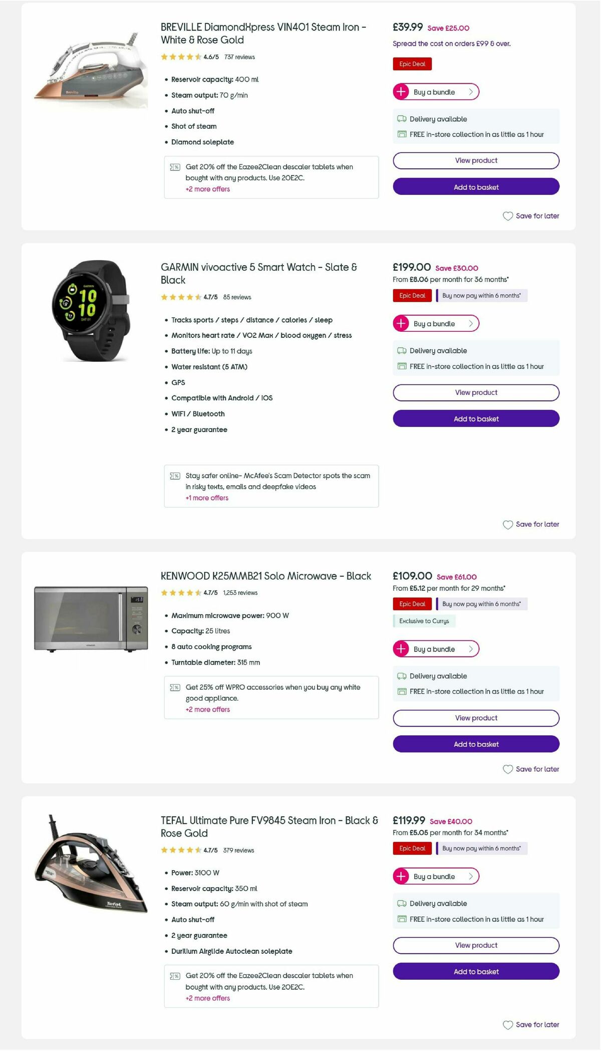Select the Epic Deal badge on the Breville iron
601x1051 pixels.
click(412, 64)
